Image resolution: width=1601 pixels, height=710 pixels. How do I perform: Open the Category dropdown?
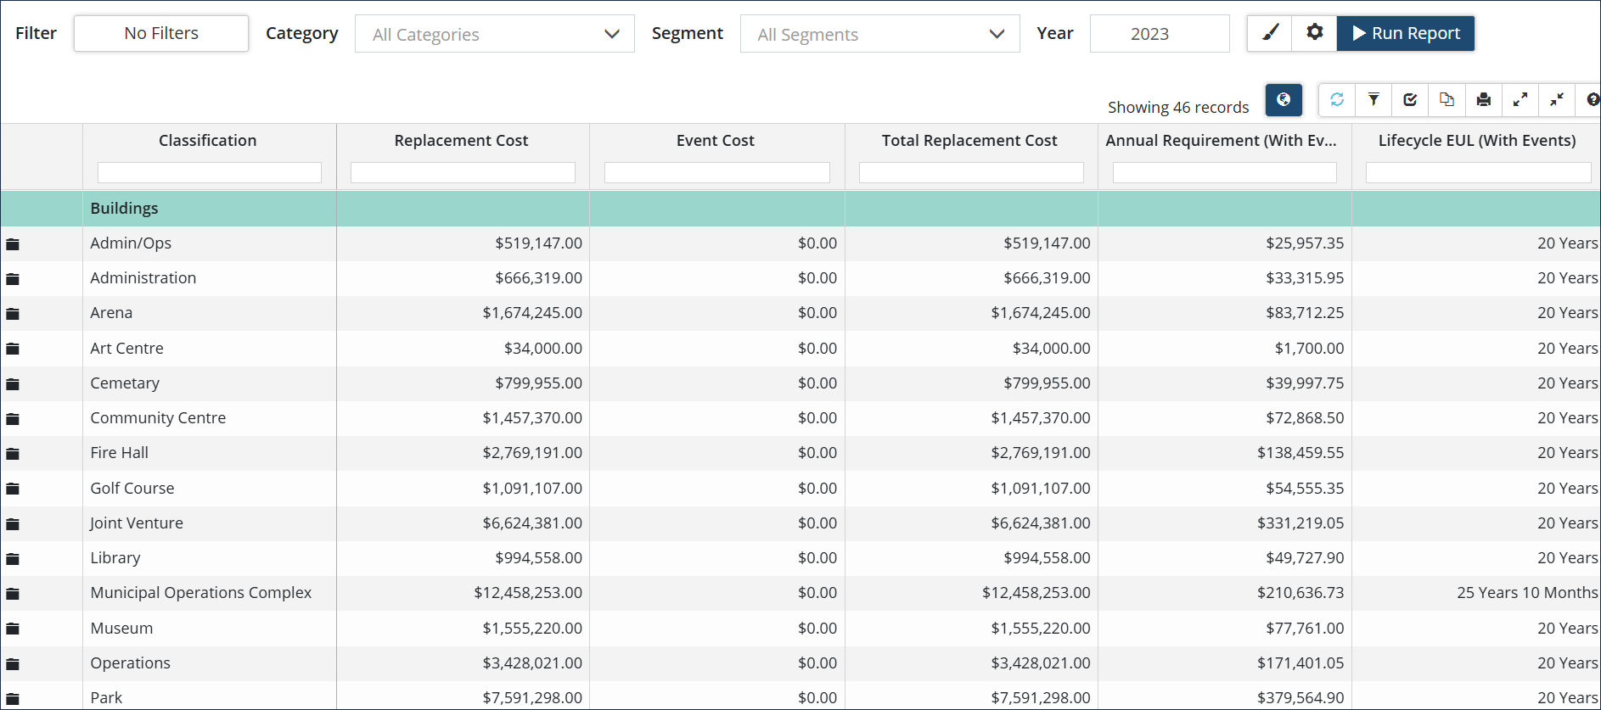tap(494, 34)
